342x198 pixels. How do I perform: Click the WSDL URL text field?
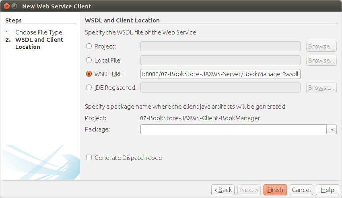click(220, 74)
